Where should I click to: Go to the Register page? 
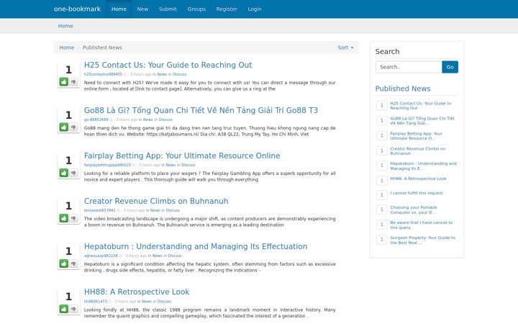coord(227,9)
